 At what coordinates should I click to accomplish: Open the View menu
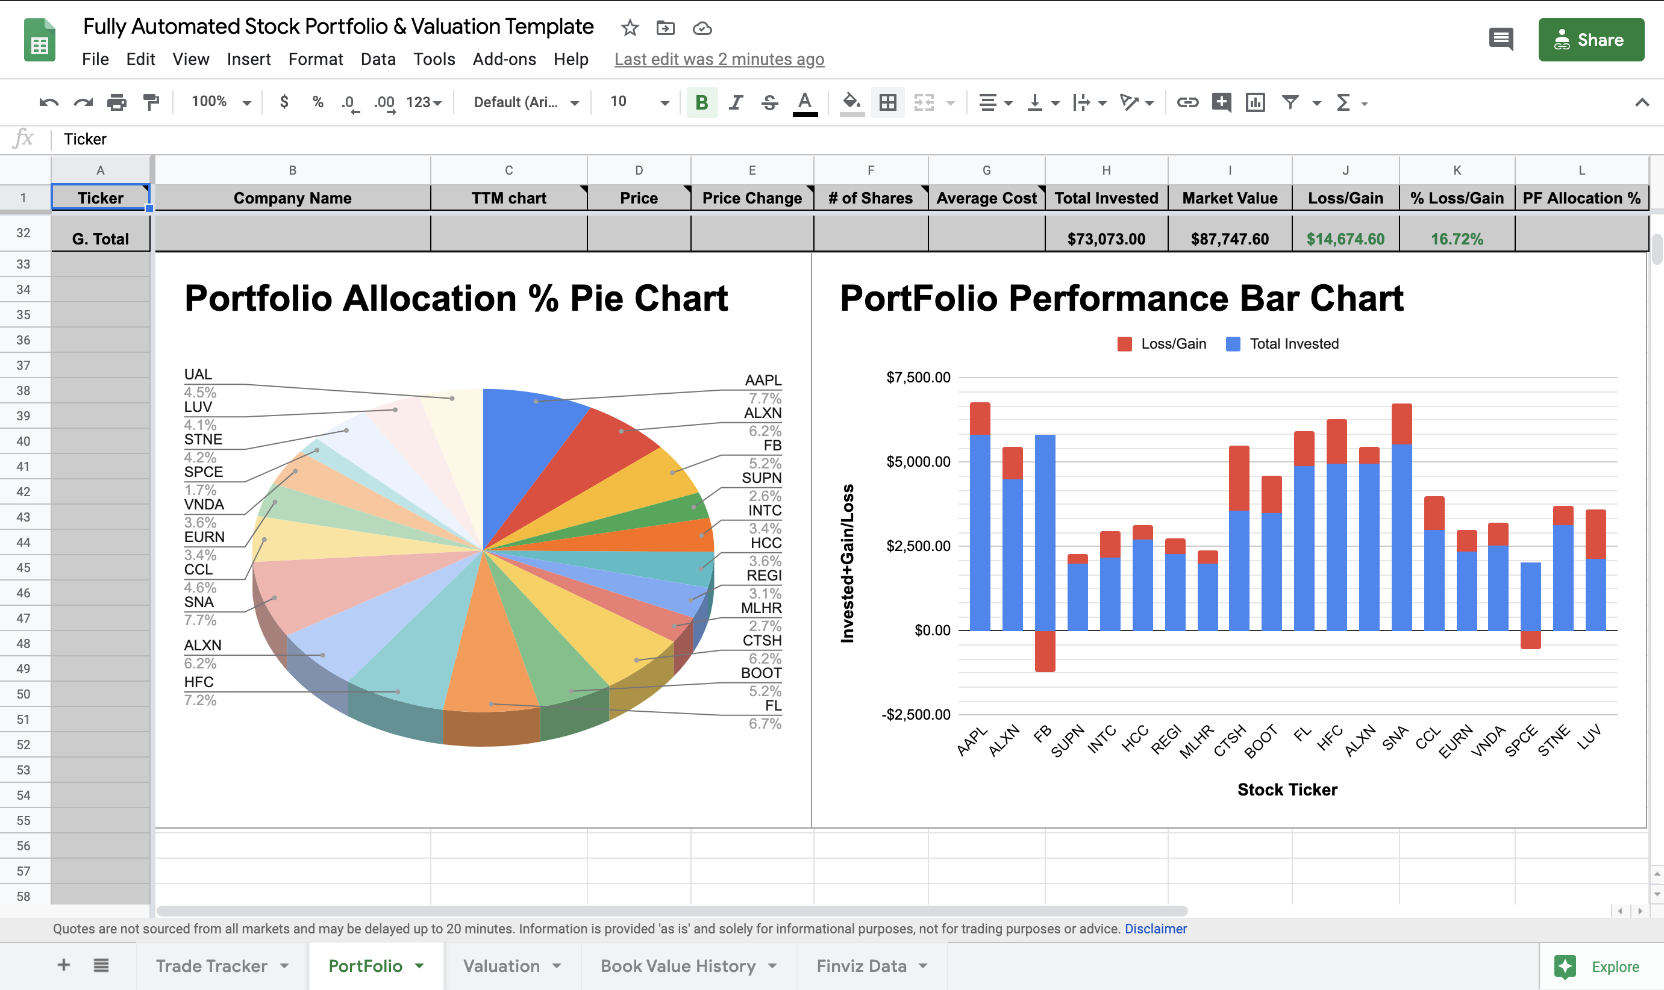(191, 60)
